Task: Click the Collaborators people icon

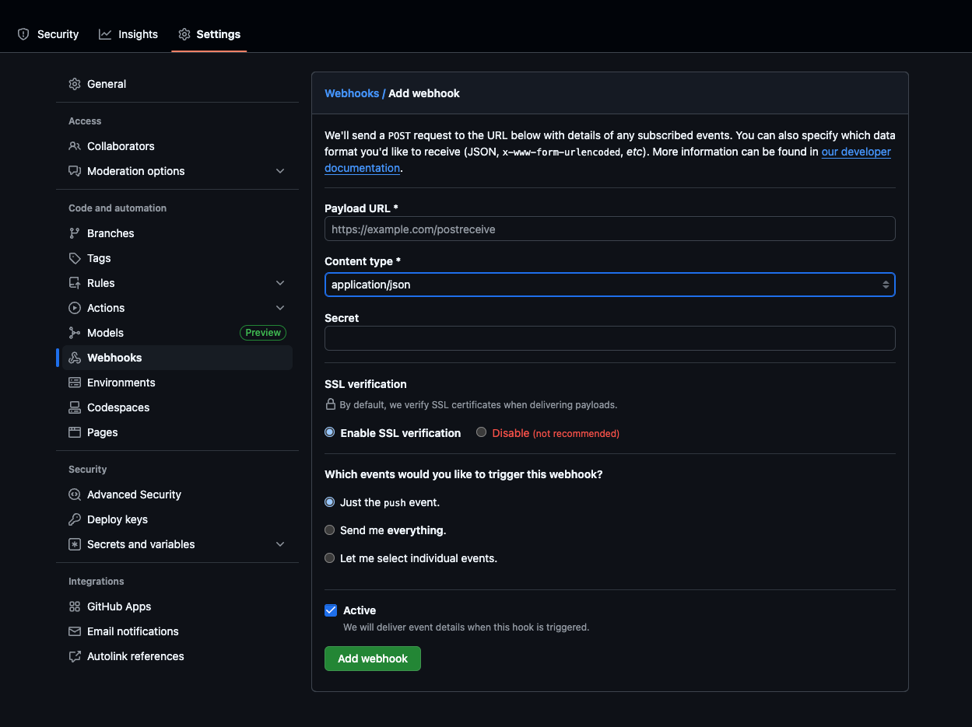Action: tap(75, 146)
